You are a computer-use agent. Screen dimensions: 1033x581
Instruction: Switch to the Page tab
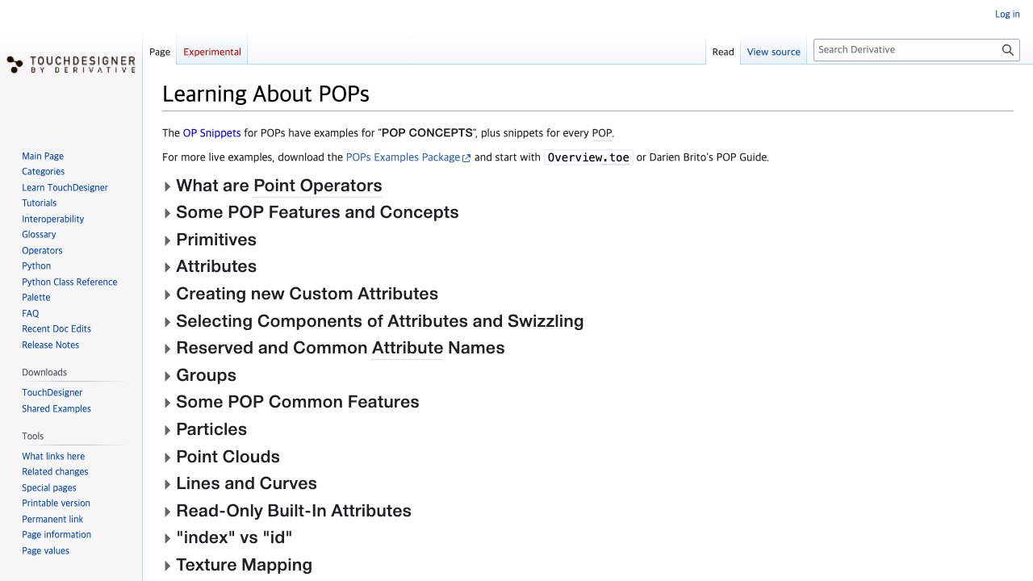pyautogui.click(x=160, y=52)
